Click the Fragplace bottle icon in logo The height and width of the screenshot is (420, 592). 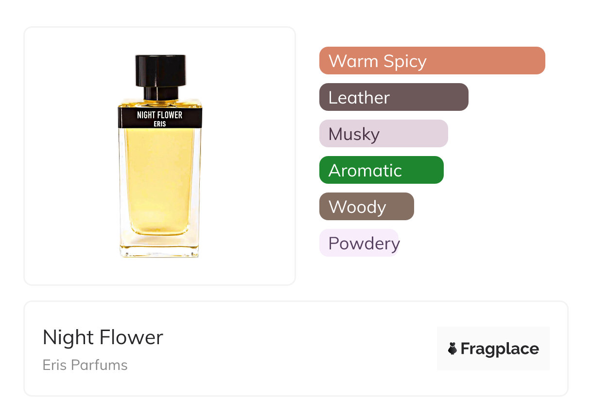453,349
